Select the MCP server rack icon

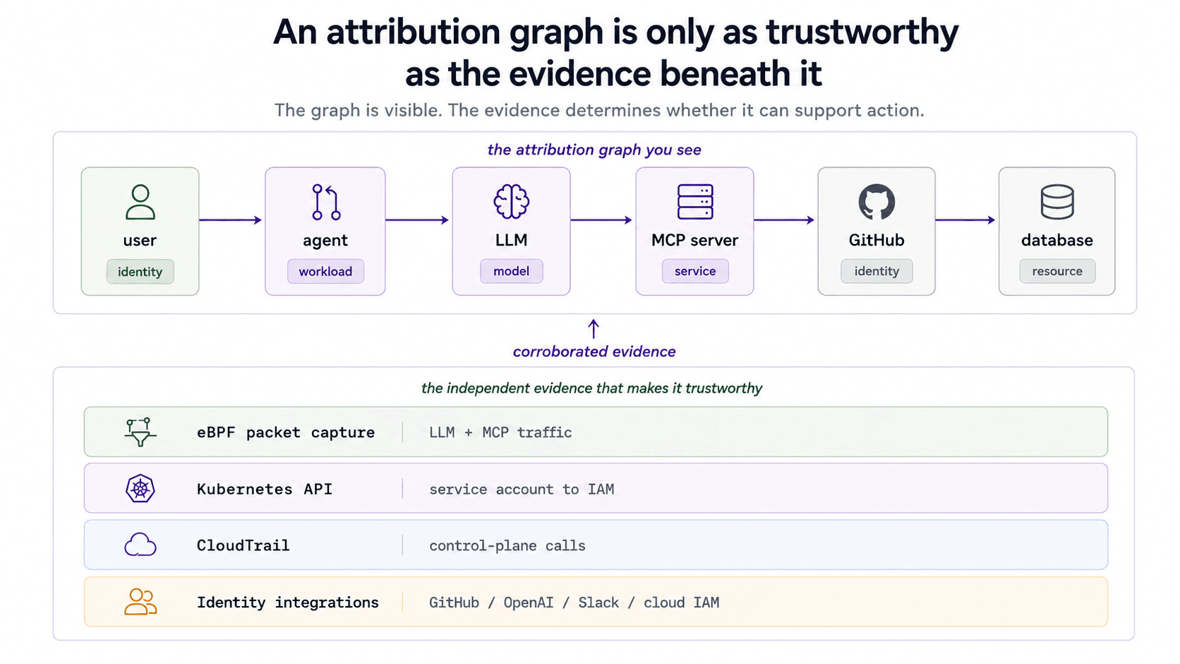click(695, 202)
